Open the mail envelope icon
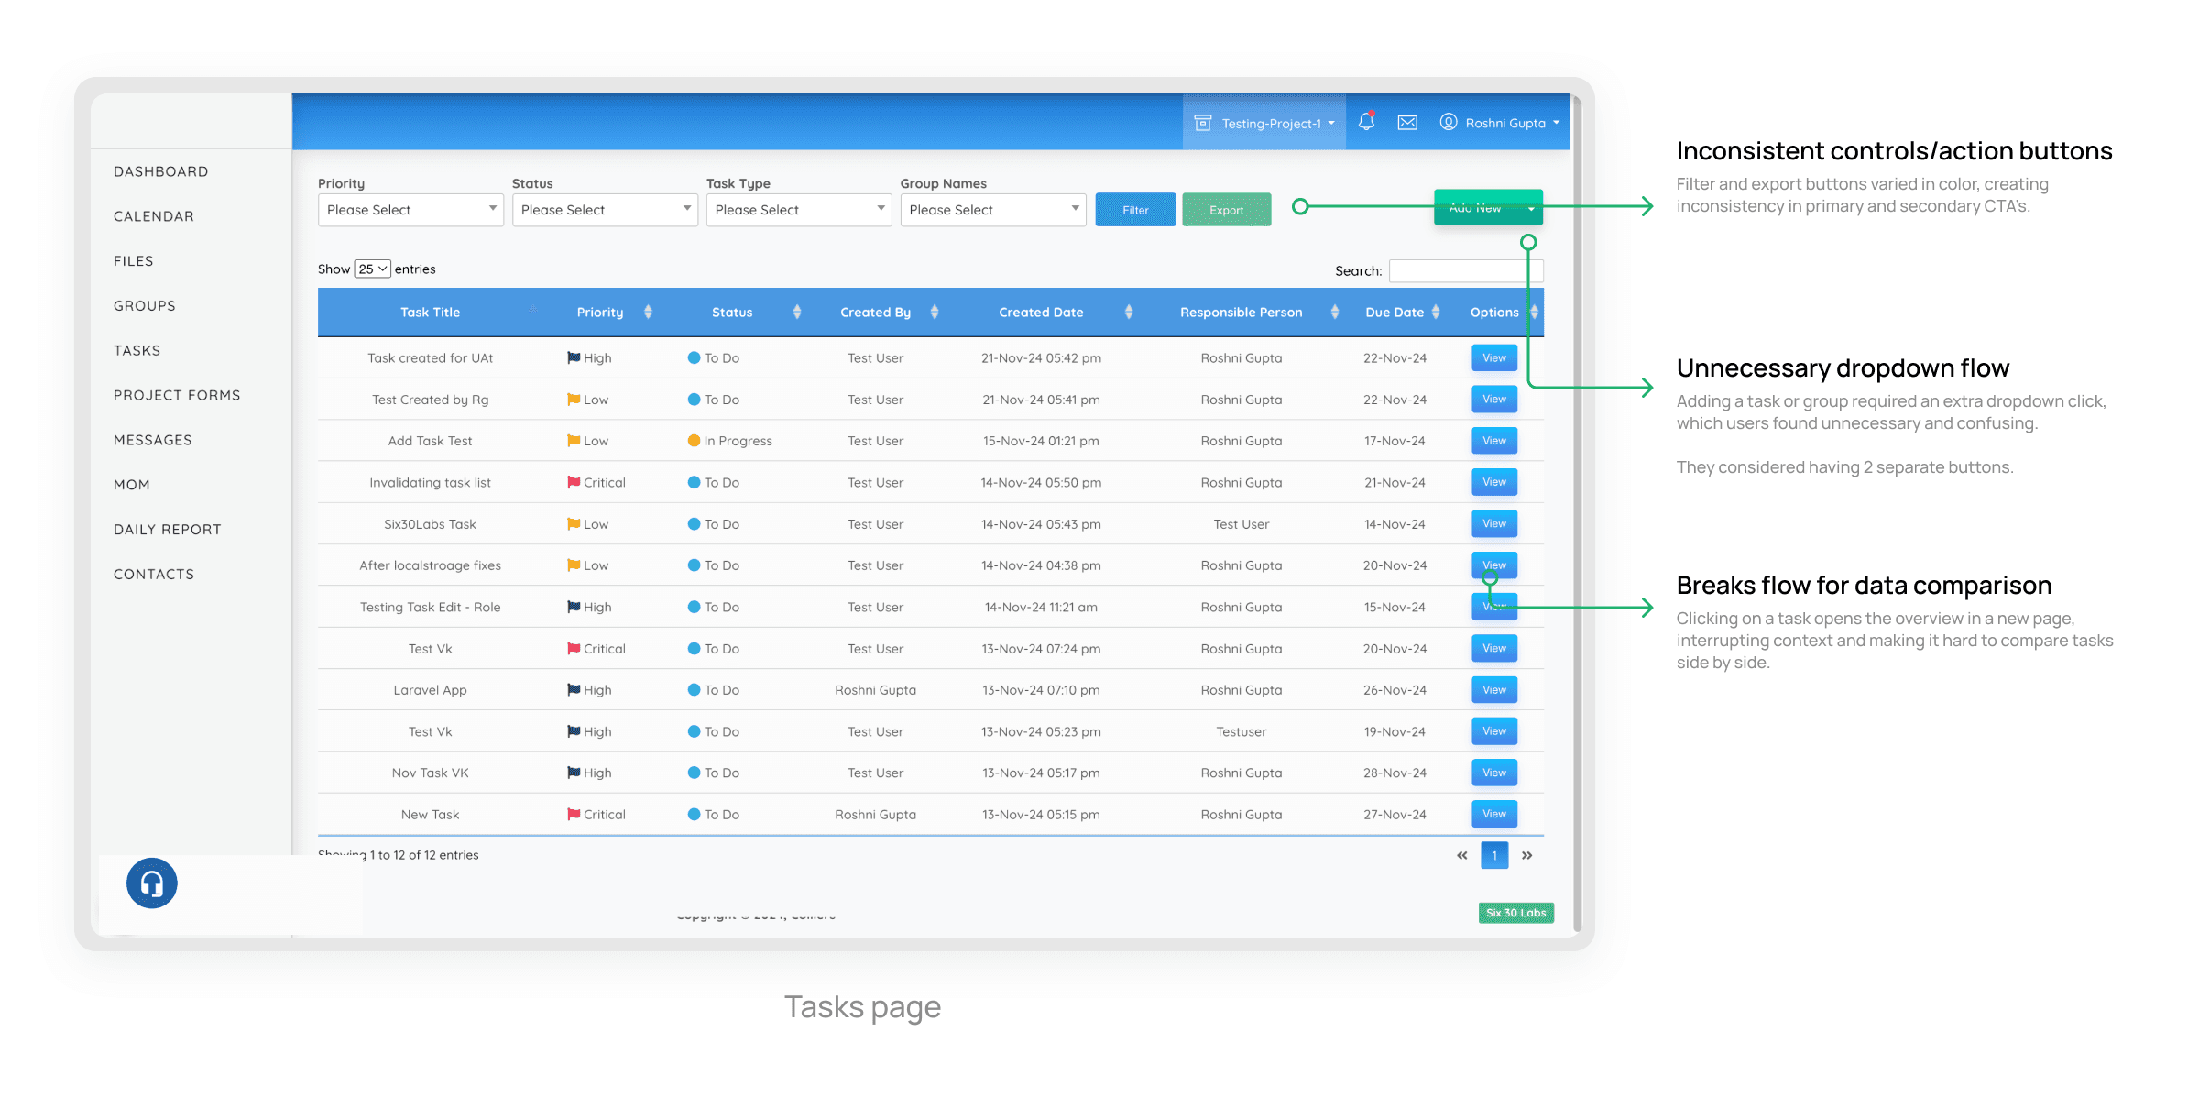2199x1097 pixels. [1407, 123]
